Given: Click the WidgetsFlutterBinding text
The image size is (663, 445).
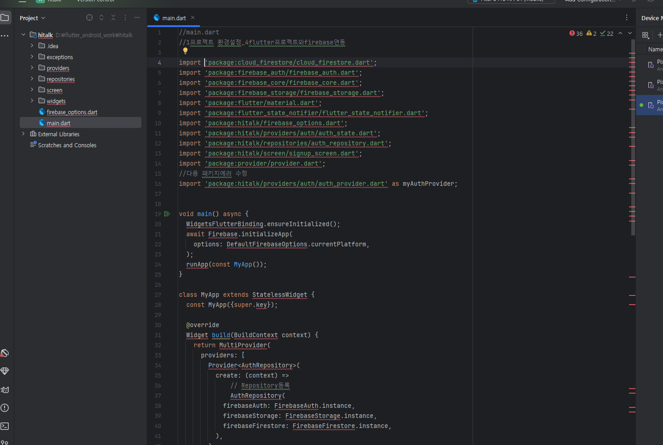Looking at the screenshot, I should (224, 224).
